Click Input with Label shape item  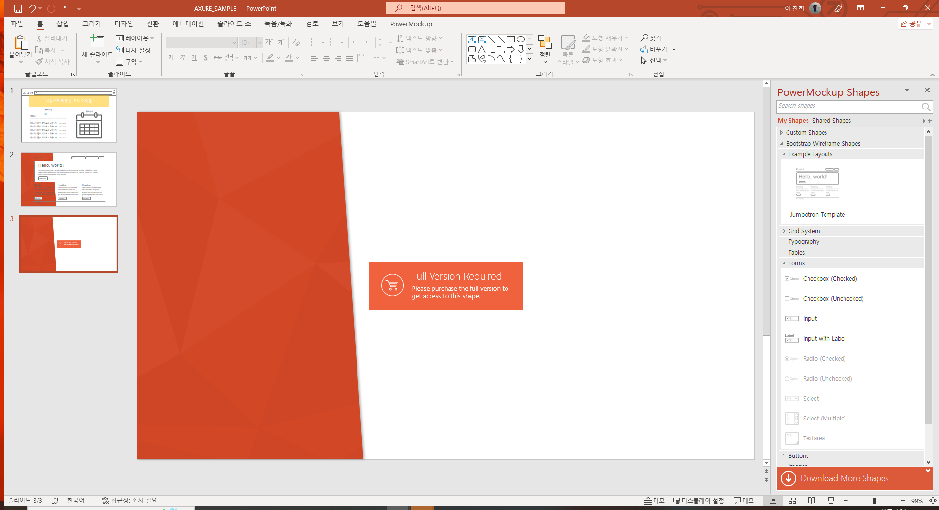[824, 339]
